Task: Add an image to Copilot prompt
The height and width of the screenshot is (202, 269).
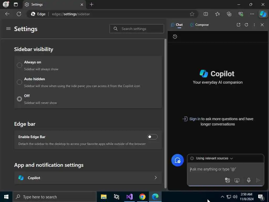Action: [227, 180]
